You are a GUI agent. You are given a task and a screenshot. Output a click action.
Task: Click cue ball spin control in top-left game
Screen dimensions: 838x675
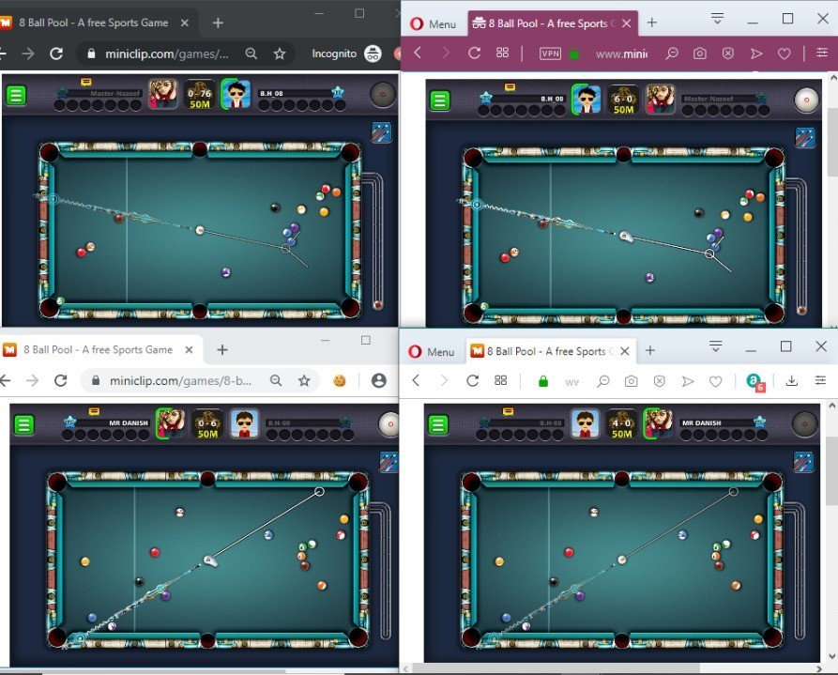(x=383, y=95)
